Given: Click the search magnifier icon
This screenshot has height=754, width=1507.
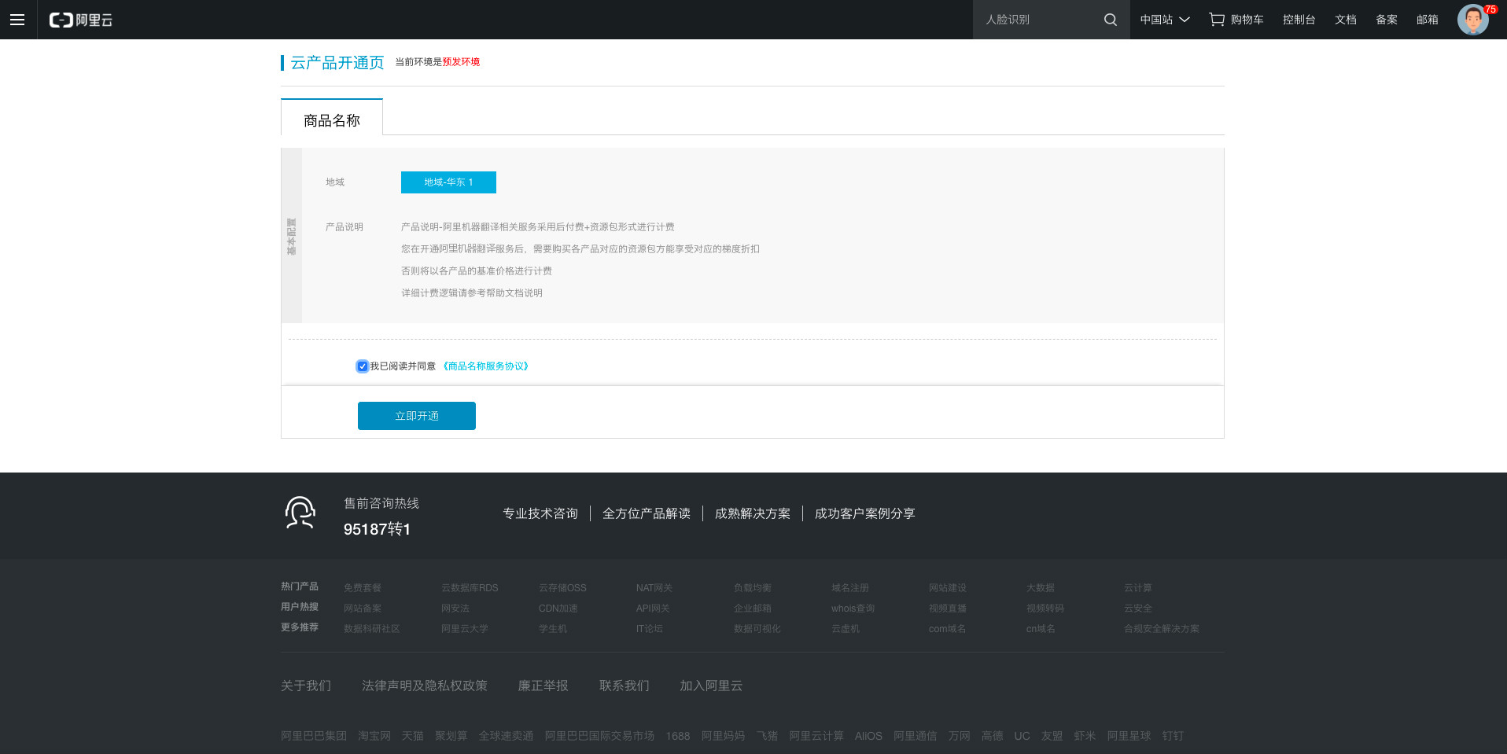Looking at the screenshot, I should (x=1110, y=20).
